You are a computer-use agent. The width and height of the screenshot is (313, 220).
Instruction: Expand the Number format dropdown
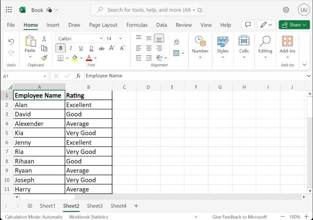(200, 57)
